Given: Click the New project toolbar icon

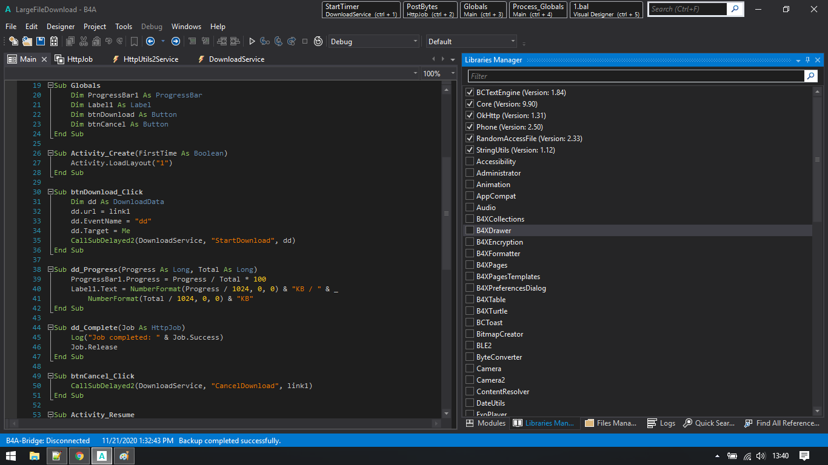Looking at the screenshot, I should coord(13,41).
